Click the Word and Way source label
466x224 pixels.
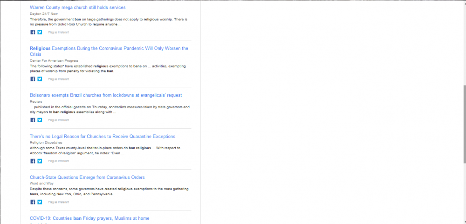click(41, 184)
